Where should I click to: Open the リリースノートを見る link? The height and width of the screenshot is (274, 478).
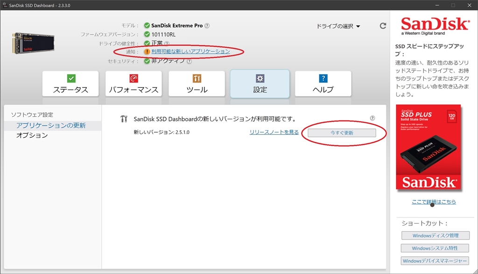coord(274,132)
